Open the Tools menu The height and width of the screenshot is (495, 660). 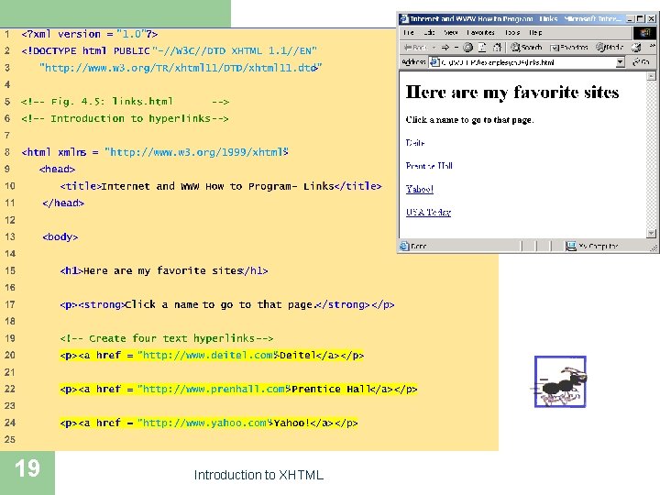click(x=512, y=32)
